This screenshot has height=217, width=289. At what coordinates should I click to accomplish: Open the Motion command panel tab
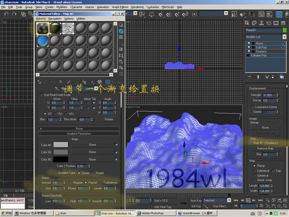pos(268,23)
